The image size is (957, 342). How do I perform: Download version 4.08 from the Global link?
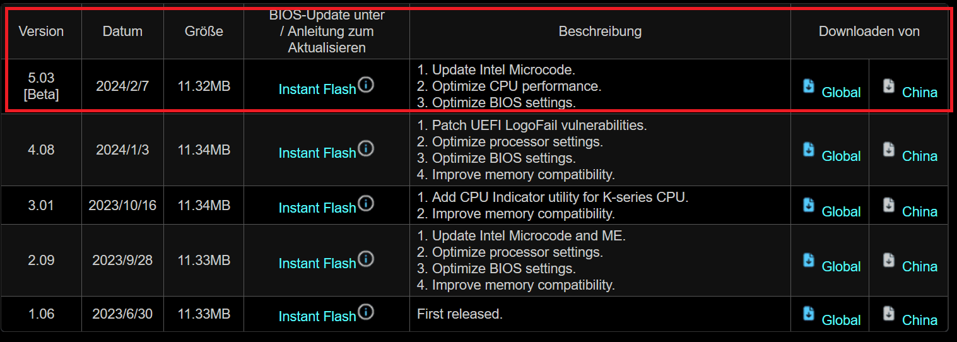point(841,156)
